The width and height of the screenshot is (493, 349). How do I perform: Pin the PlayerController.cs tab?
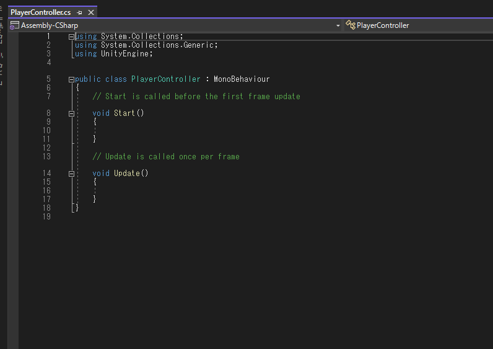click(79, 12)
